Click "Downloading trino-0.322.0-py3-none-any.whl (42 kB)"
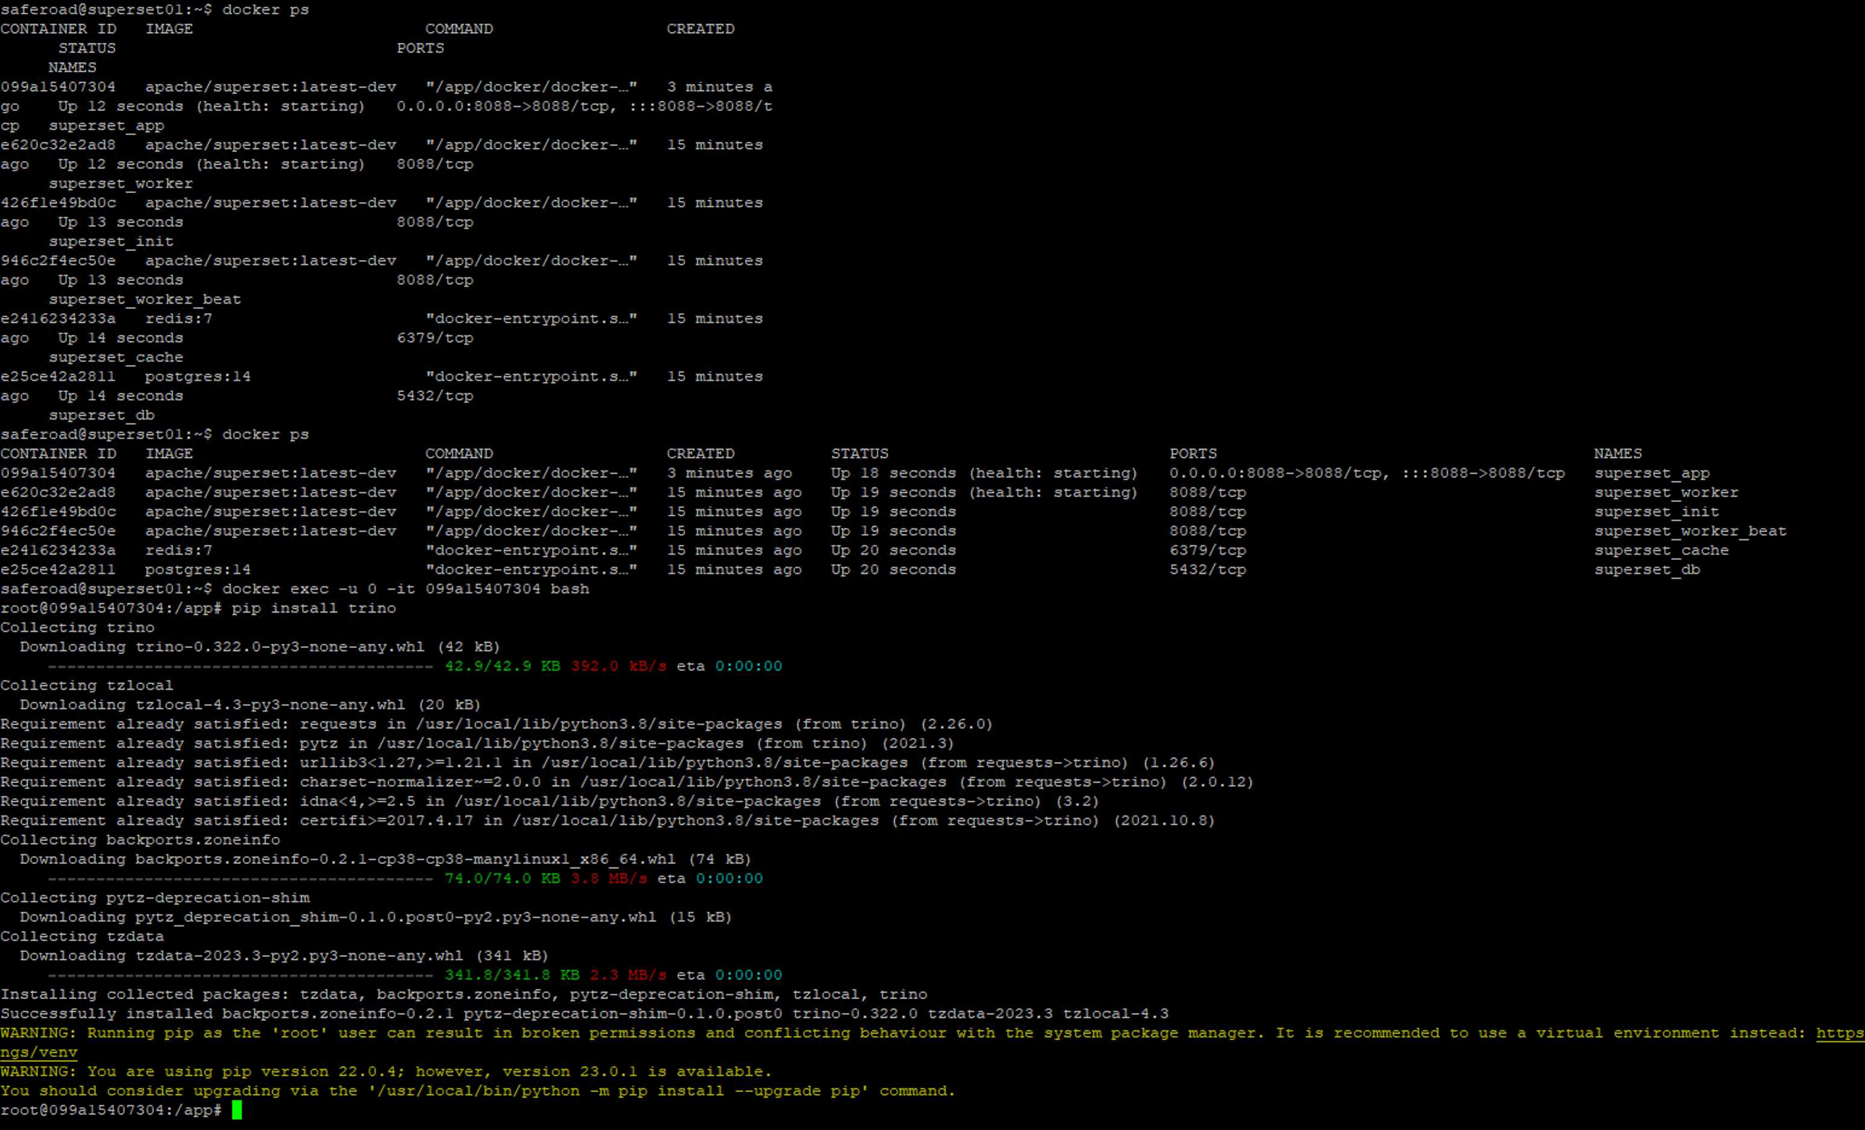1865x1130 pixels. [260, 646]
